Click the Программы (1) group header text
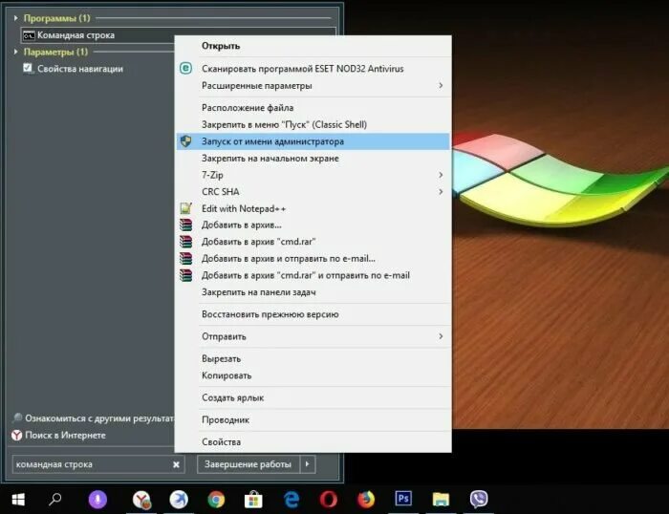The height and width of the screenshot is (514, 669). pos(56,18)
